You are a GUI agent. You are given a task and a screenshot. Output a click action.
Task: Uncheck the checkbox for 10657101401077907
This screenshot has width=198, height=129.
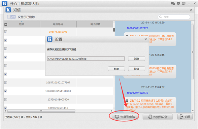[6, 82]
